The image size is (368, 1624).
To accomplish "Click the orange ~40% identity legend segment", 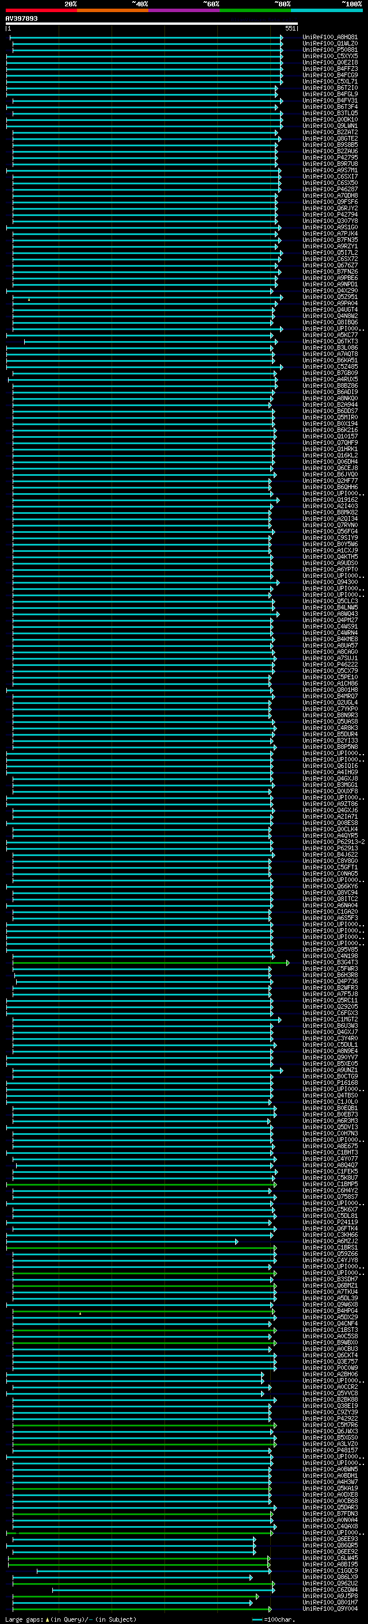I will [113, 10].
